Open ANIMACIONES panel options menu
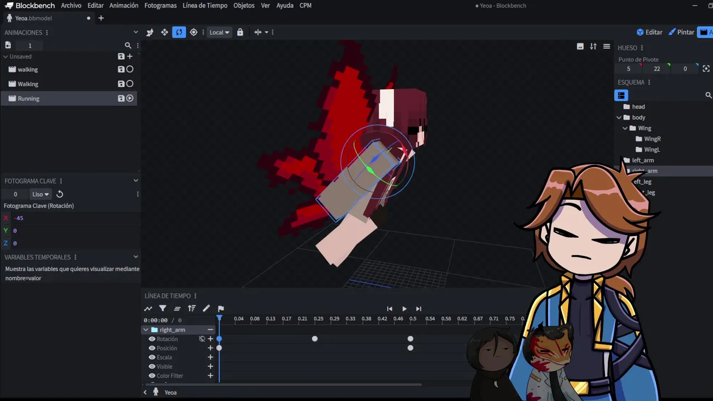Screen dimensions: 713x401 47,33
